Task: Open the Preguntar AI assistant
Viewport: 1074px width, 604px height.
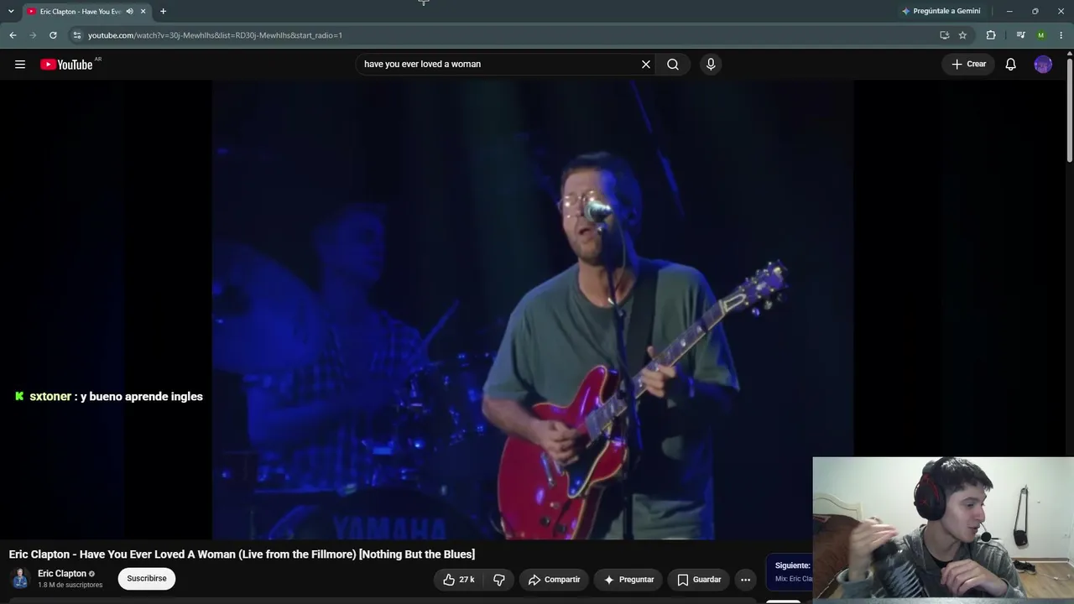Action: 628,580
